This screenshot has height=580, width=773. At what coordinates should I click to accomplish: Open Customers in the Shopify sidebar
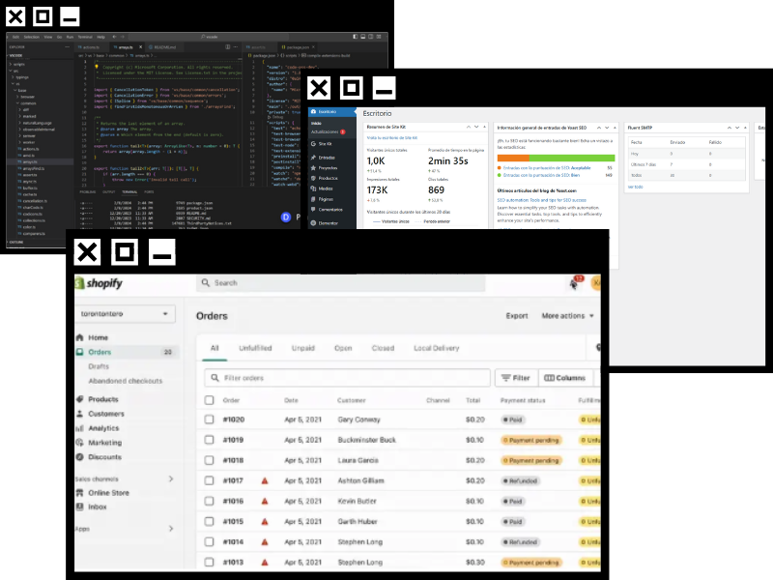coord(100,414)
